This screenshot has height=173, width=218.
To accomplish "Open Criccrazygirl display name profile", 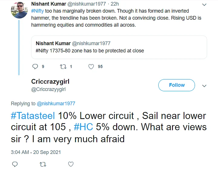I will click(x=50, y=82).
